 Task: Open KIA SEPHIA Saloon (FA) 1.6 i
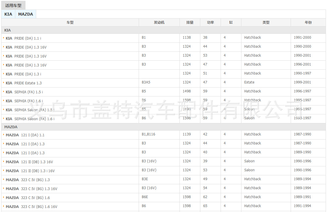tap(30, 119)
